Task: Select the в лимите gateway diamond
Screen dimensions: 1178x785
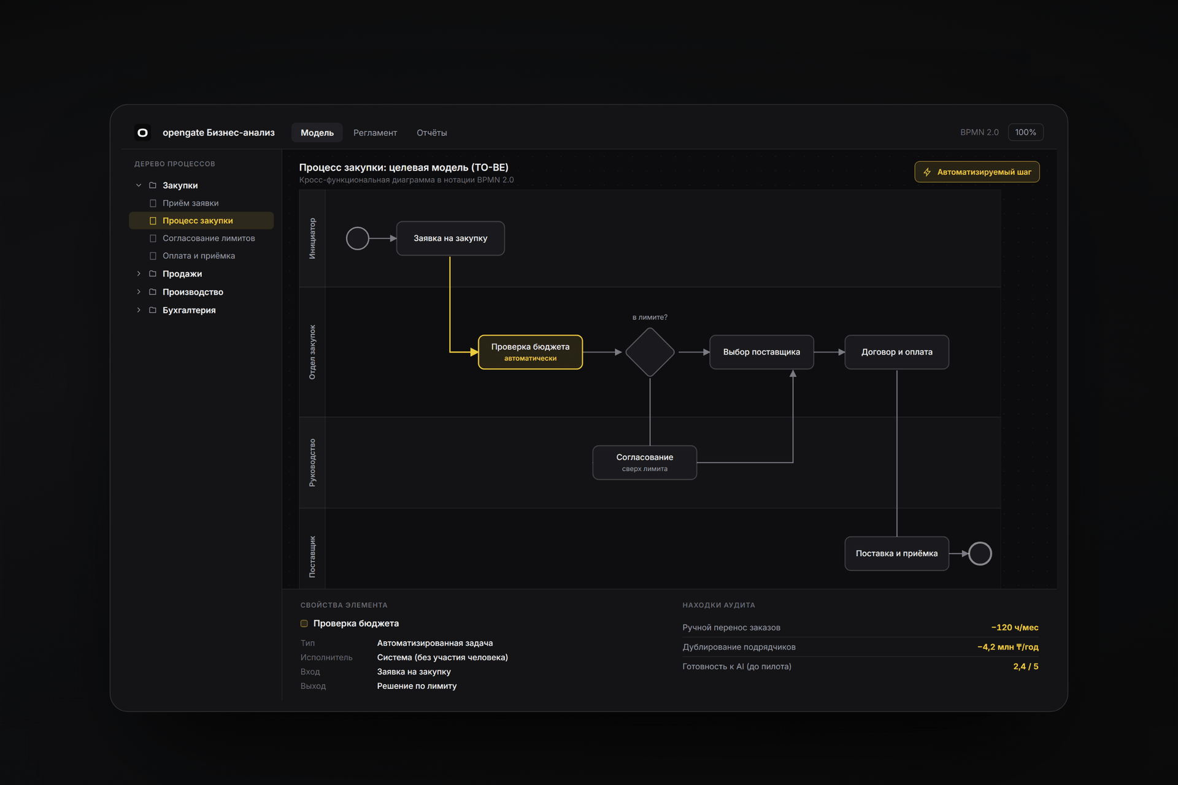Action: (x=650, y=352)
